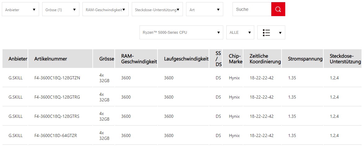Click the red search magnifier button
364x146 pixels.
coord(278,9)
